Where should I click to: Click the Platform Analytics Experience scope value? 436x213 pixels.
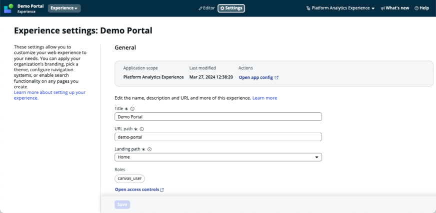click(x=153, y=77)
